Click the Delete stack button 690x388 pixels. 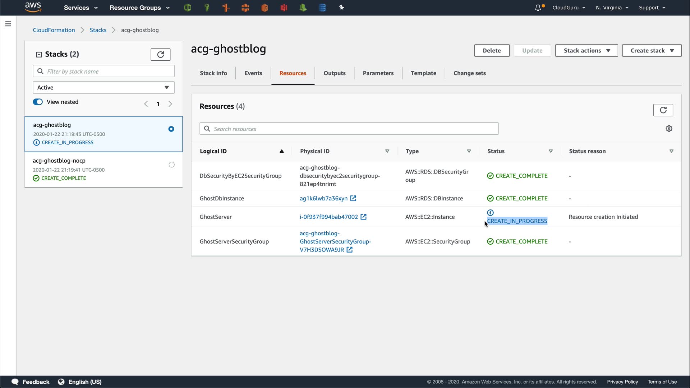[491, 51]
